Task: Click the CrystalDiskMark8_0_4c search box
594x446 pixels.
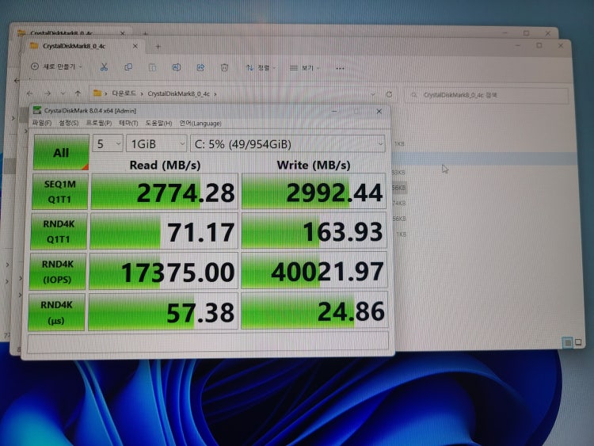Action: click(486, 95)
